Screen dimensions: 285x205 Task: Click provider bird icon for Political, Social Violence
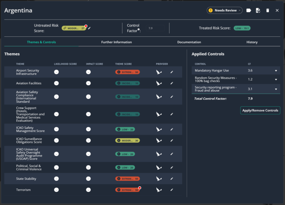pyautogui.click(x=159, y=168)
